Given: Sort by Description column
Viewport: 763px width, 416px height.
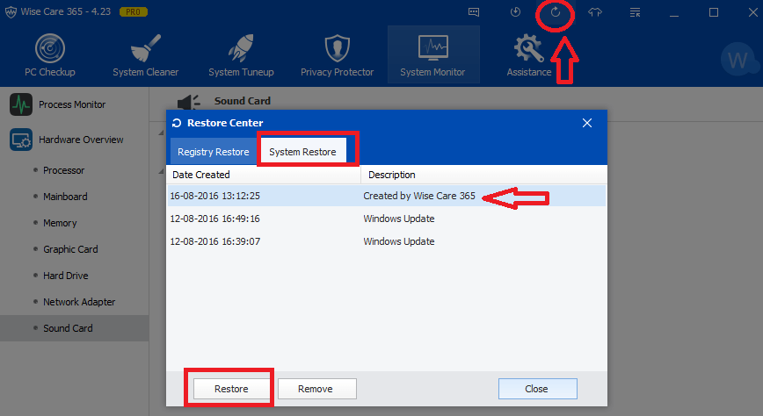Looking at the screenshot, I should 483,175.
